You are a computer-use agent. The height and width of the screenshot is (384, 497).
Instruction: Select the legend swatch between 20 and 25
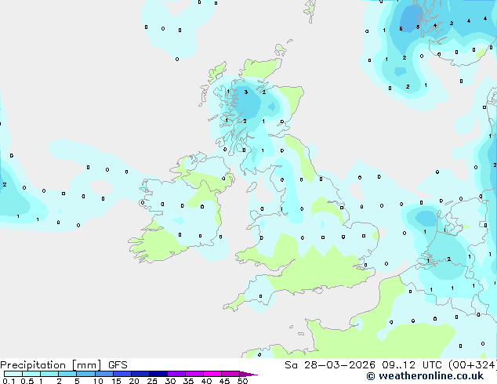pos(140,374)
